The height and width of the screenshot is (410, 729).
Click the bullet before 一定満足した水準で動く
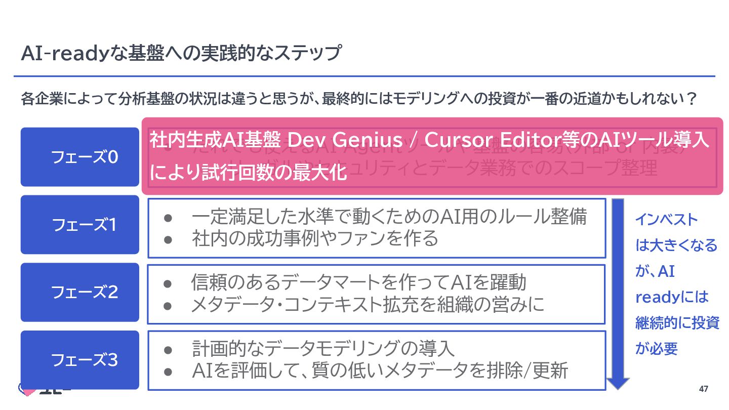[x=169, y=217]
